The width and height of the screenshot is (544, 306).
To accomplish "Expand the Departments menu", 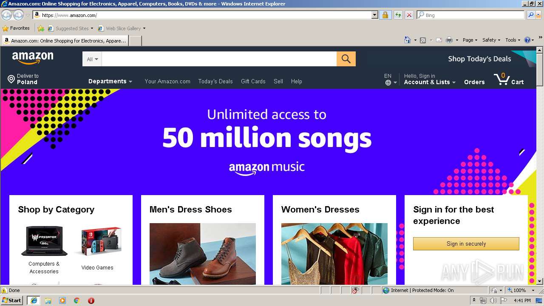I will (x=110, y=81).
